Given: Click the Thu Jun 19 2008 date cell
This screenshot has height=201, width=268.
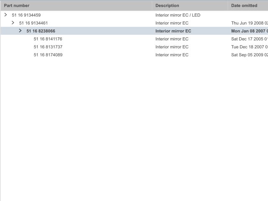Looking at the screenshot, I should [x=249, y=23].
